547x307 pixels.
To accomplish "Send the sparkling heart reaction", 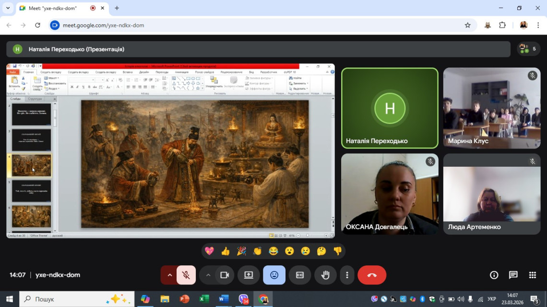I will [209, 251].
